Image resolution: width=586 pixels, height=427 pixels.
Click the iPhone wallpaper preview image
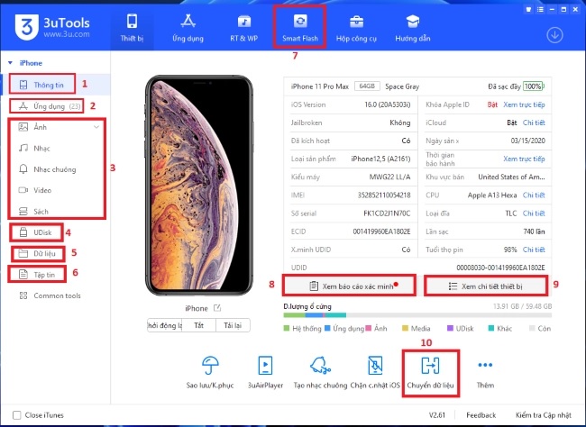(199, 186)
